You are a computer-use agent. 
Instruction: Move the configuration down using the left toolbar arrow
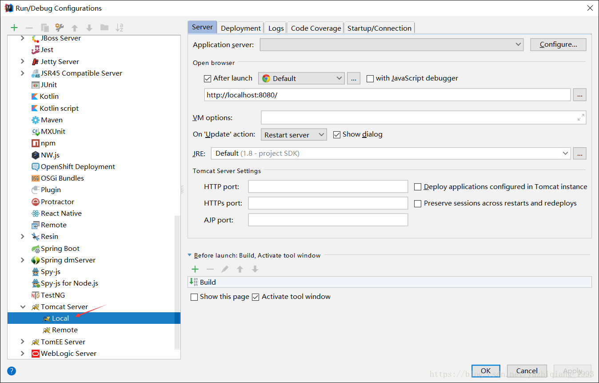(x=89, y=28)
